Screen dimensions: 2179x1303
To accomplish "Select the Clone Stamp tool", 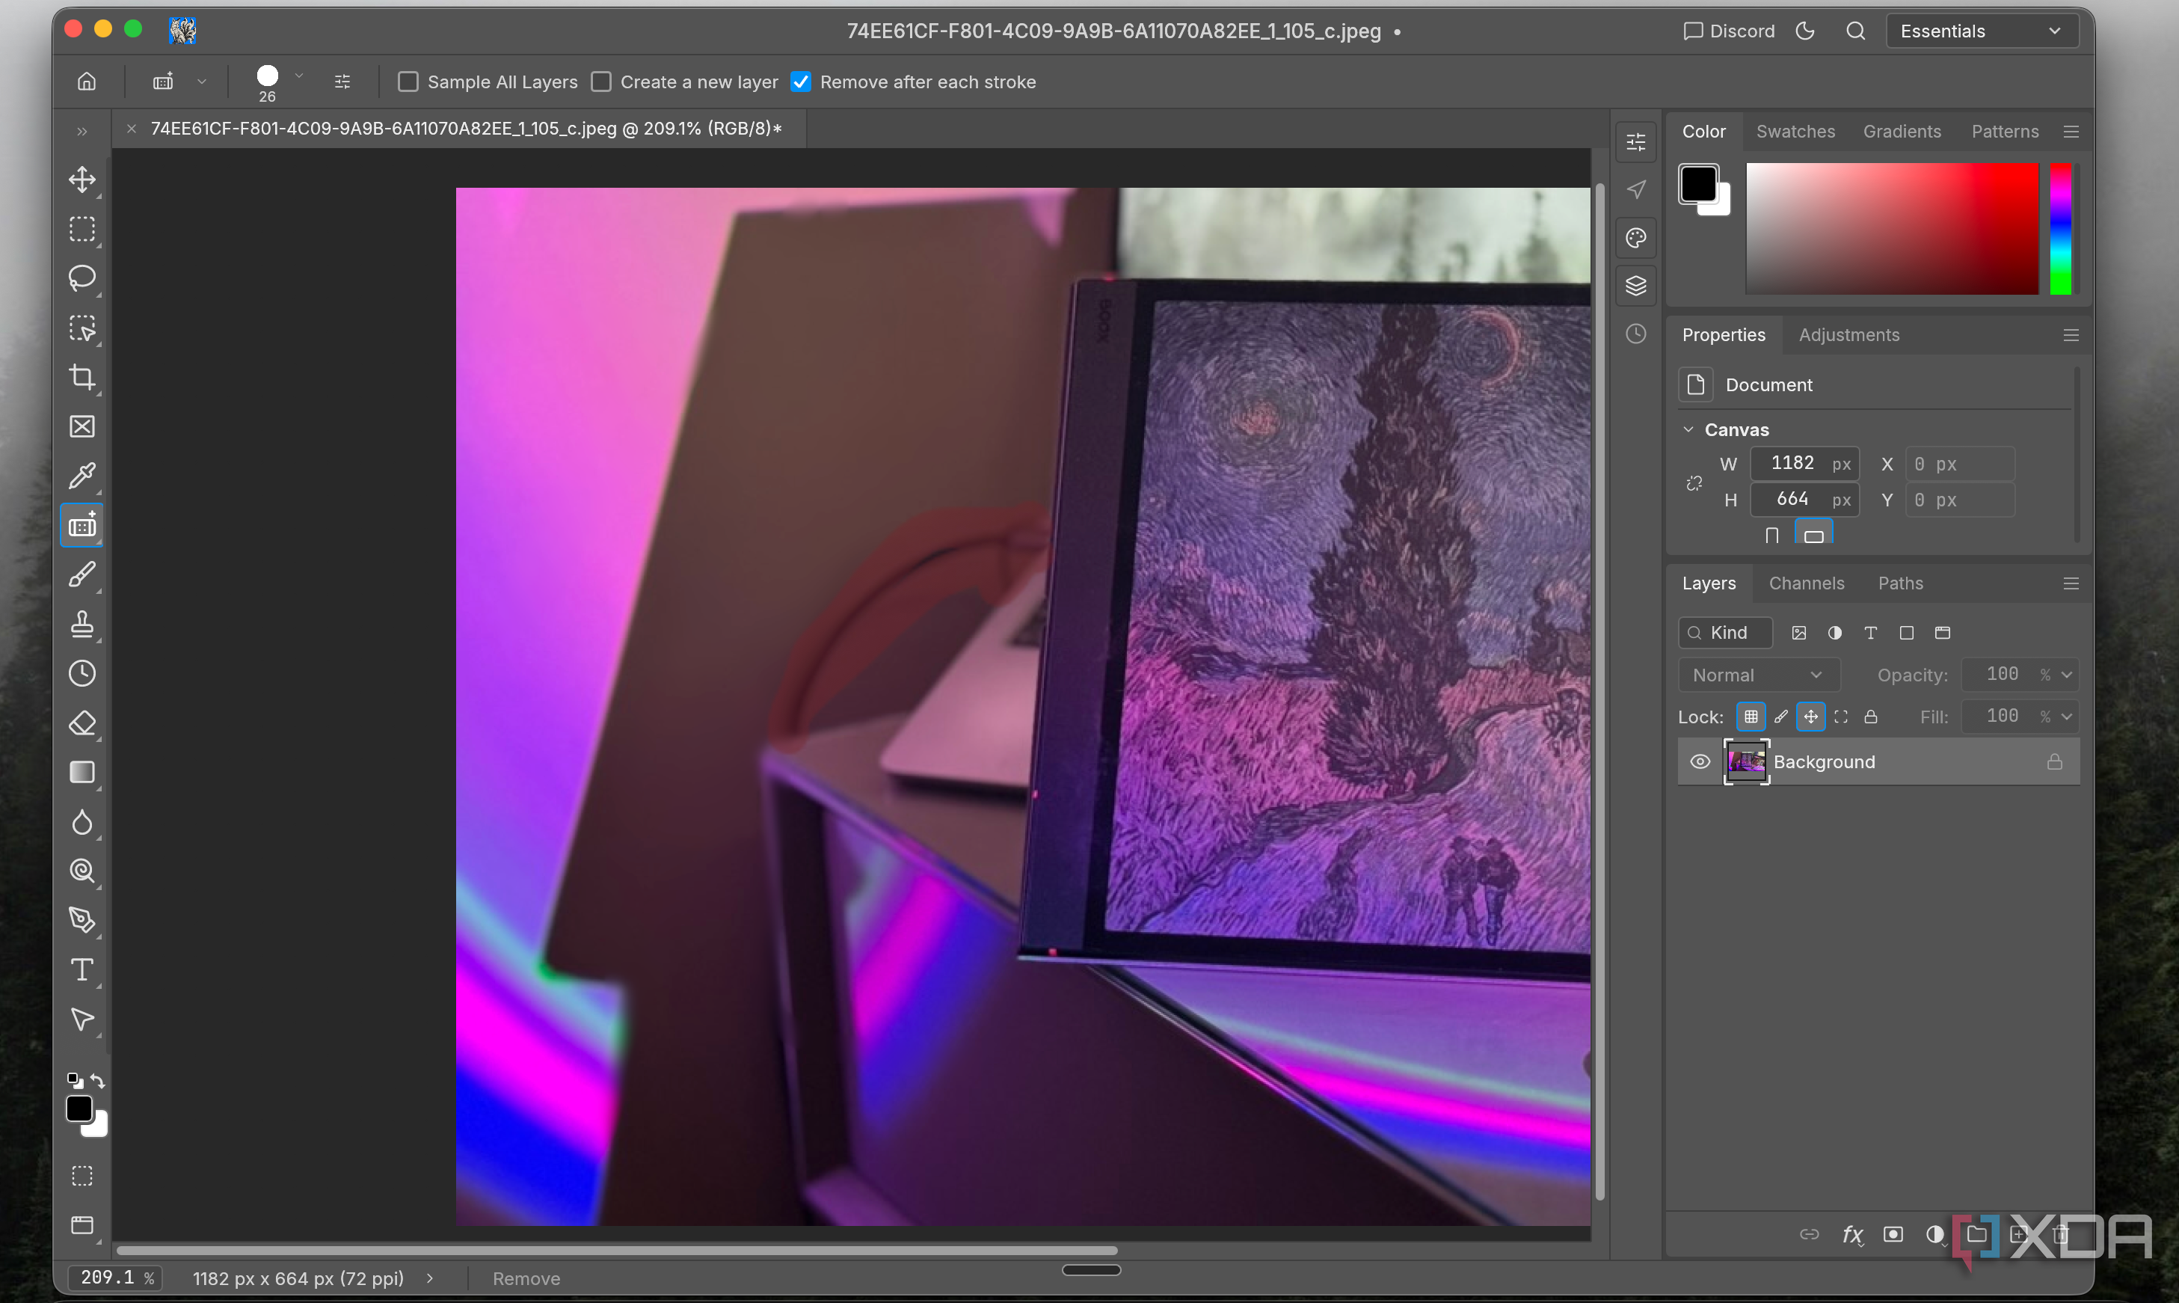I will coord(82,625).
